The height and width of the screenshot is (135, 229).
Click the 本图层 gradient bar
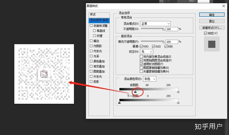[x=149, y=89]
